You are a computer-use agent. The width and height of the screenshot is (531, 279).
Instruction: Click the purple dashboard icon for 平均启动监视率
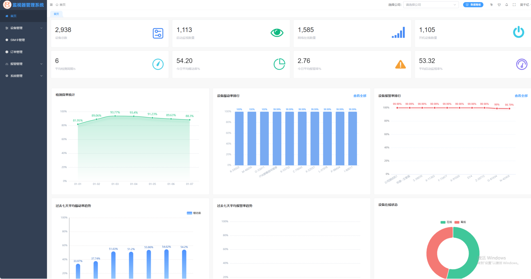(x=522, y=64)
